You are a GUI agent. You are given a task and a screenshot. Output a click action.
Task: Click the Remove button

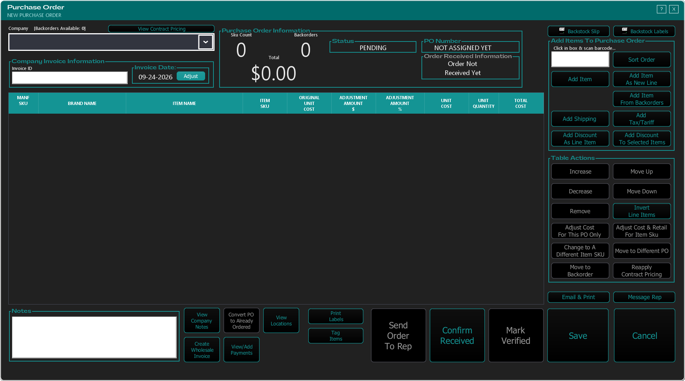point(580,211)
